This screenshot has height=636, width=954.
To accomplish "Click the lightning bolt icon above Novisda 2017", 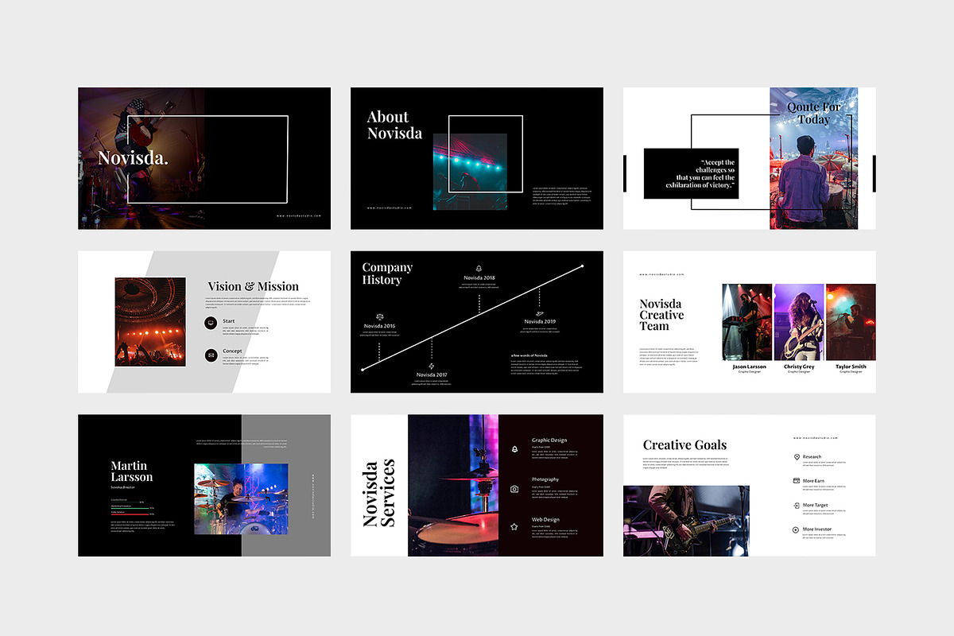I will (432, 366).
